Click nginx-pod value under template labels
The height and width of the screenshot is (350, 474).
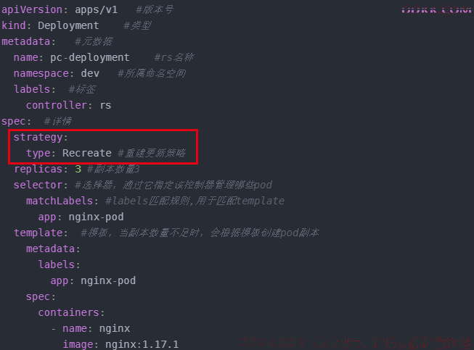tap(108, 281)
